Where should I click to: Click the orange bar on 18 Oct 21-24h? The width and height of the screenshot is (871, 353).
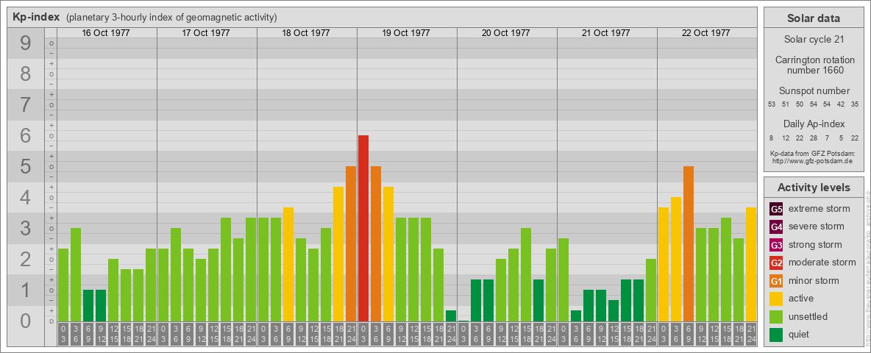tap(351, 243)
